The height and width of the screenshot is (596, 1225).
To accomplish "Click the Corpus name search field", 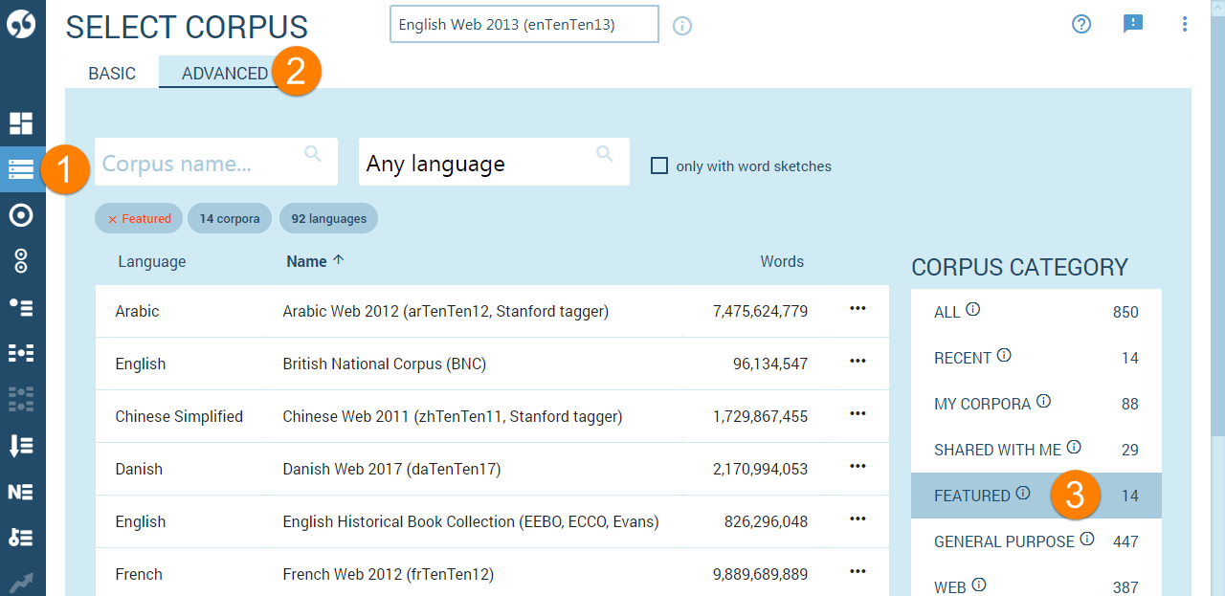I will point(201,164).
